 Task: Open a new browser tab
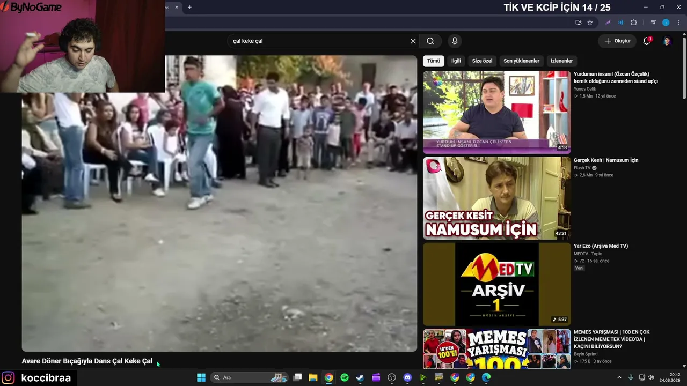tap(189, 8)
